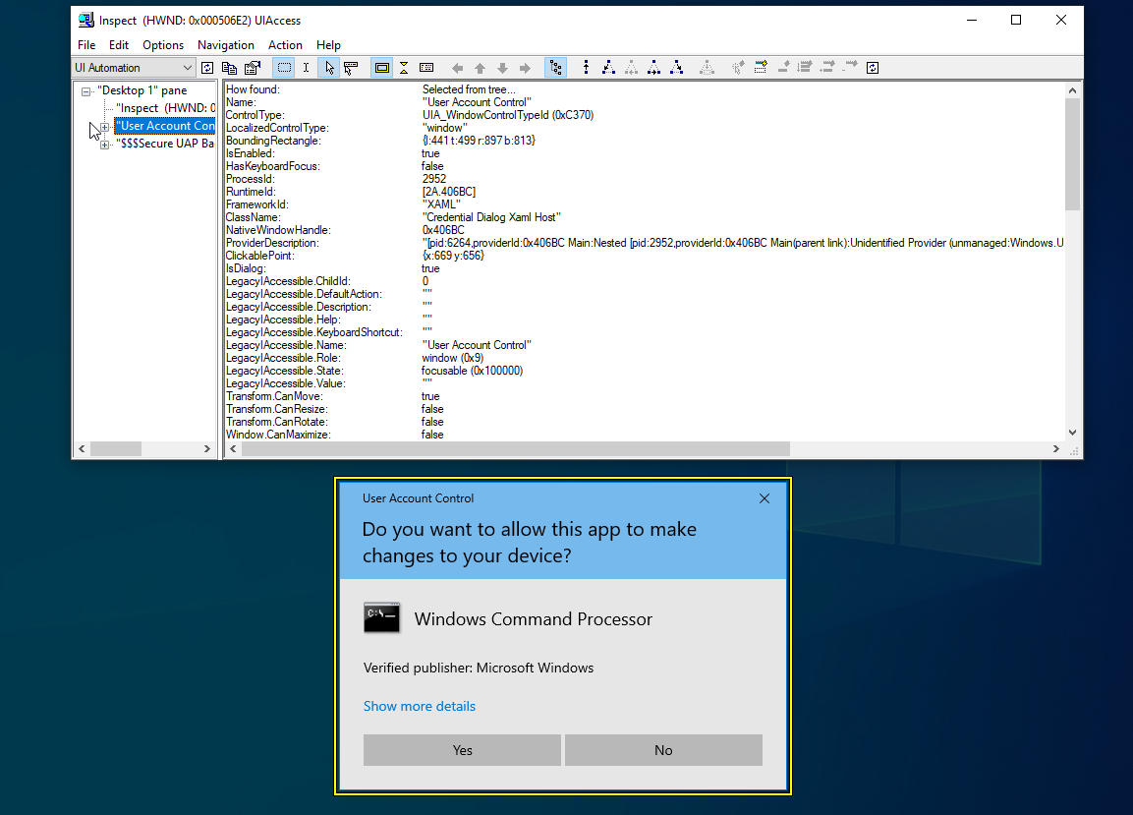This screenshot has width=1133, height=815.
Task: Open the Action menu
Action: [x=285, y=45]
